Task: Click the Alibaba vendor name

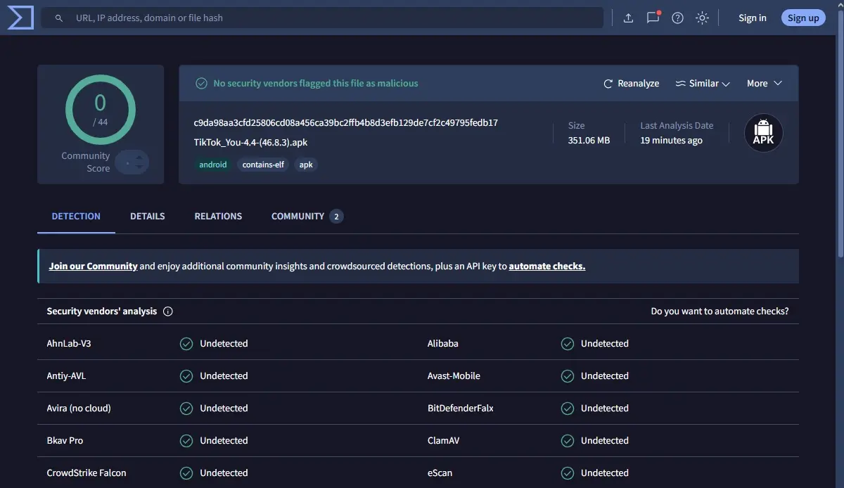Action: click(x=443, y=344)
